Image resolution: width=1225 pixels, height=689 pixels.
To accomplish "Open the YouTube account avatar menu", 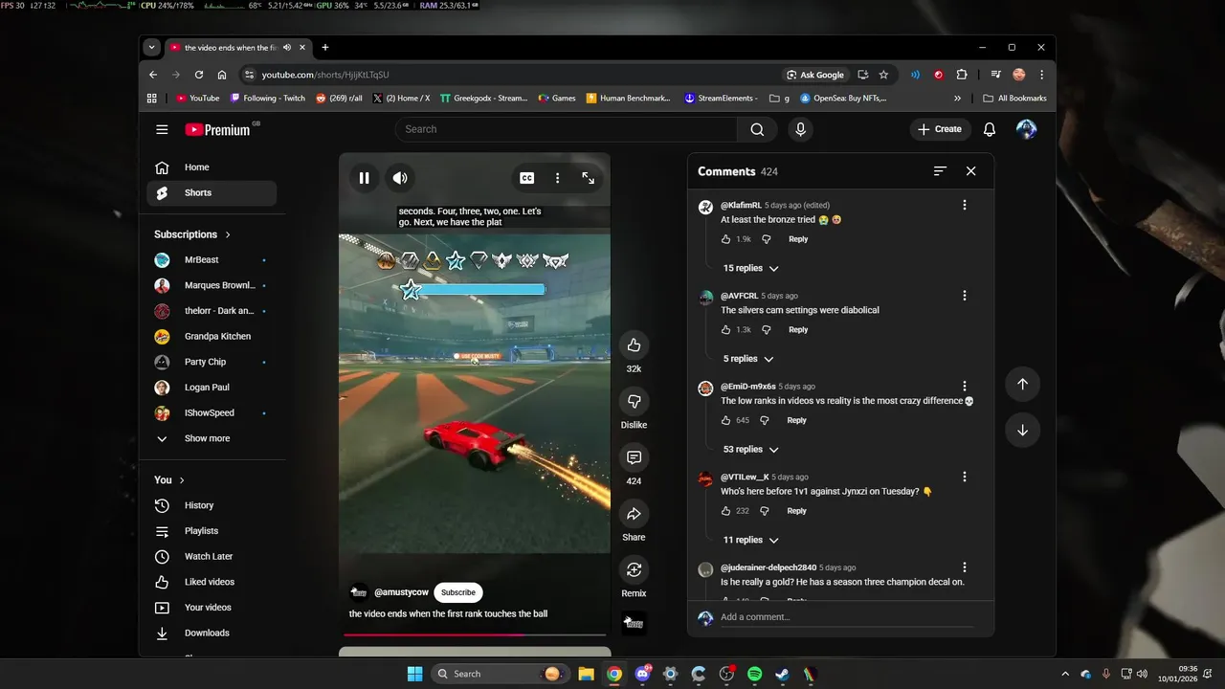I will (1026, 129).
